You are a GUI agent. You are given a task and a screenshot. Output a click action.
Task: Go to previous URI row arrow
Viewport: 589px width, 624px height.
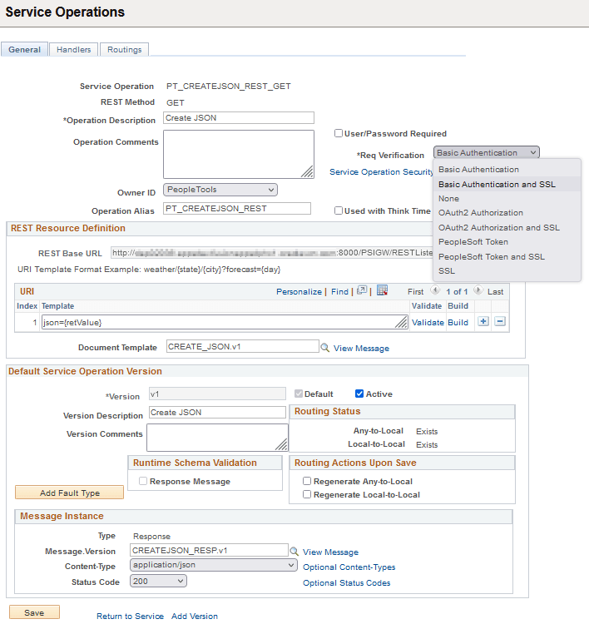tap(435, 290)
